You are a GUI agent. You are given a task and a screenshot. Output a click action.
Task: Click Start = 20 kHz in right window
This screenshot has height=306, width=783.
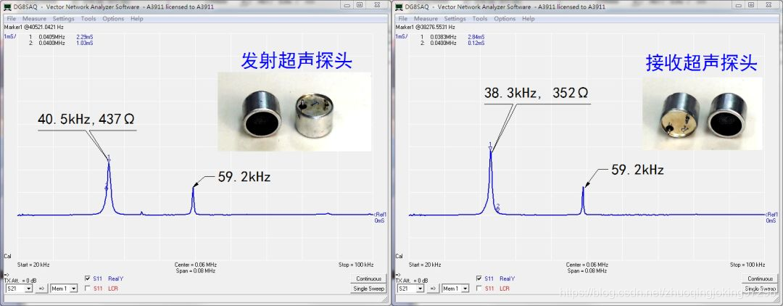pyautogui.click(x=425, y=265)
